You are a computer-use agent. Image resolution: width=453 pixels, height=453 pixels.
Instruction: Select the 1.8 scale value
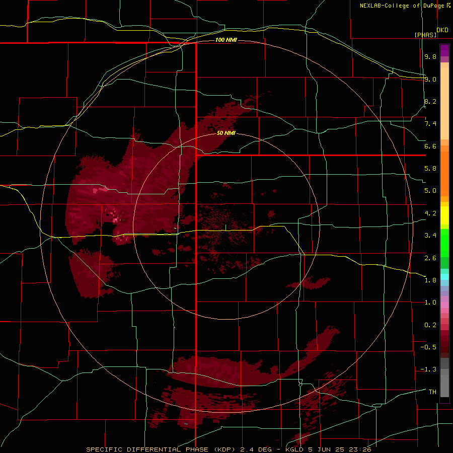[430, 280]
